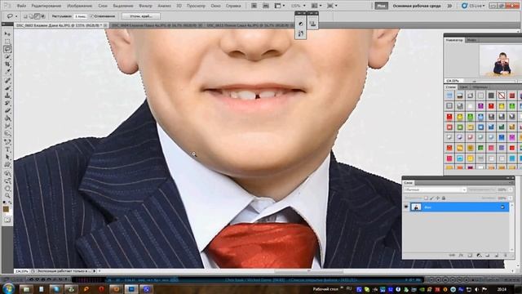Choose New Selection mode in options bar

point(25,16)
